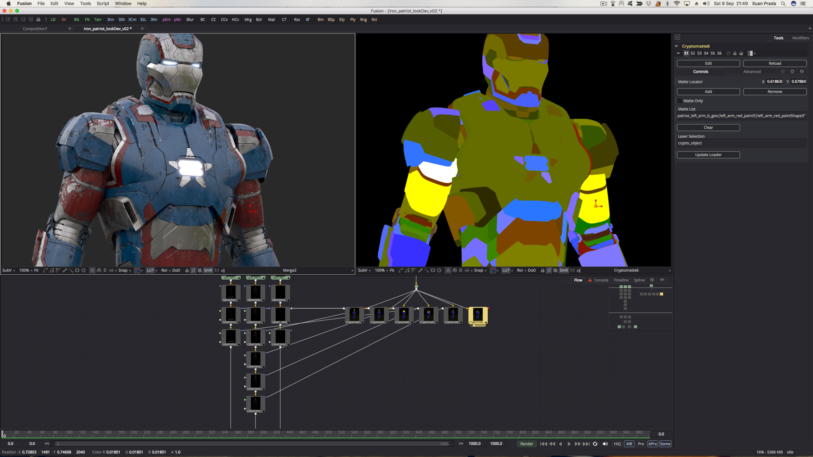This screenshot has width=813, height=457.
Task: Lock the left viewer with padlock icon
Action: [x=187, y=270]
